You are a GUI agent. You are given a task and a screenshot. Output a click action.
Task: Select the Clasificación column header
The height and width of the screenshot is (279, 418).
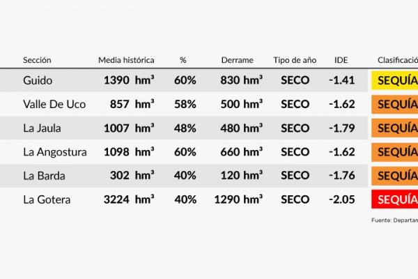[397, 61]
